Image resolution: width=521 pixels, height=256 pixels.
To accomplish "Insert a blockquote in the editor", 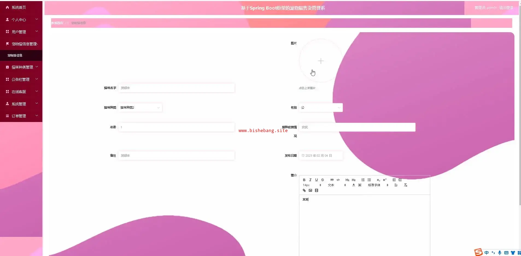I will 332,180.
